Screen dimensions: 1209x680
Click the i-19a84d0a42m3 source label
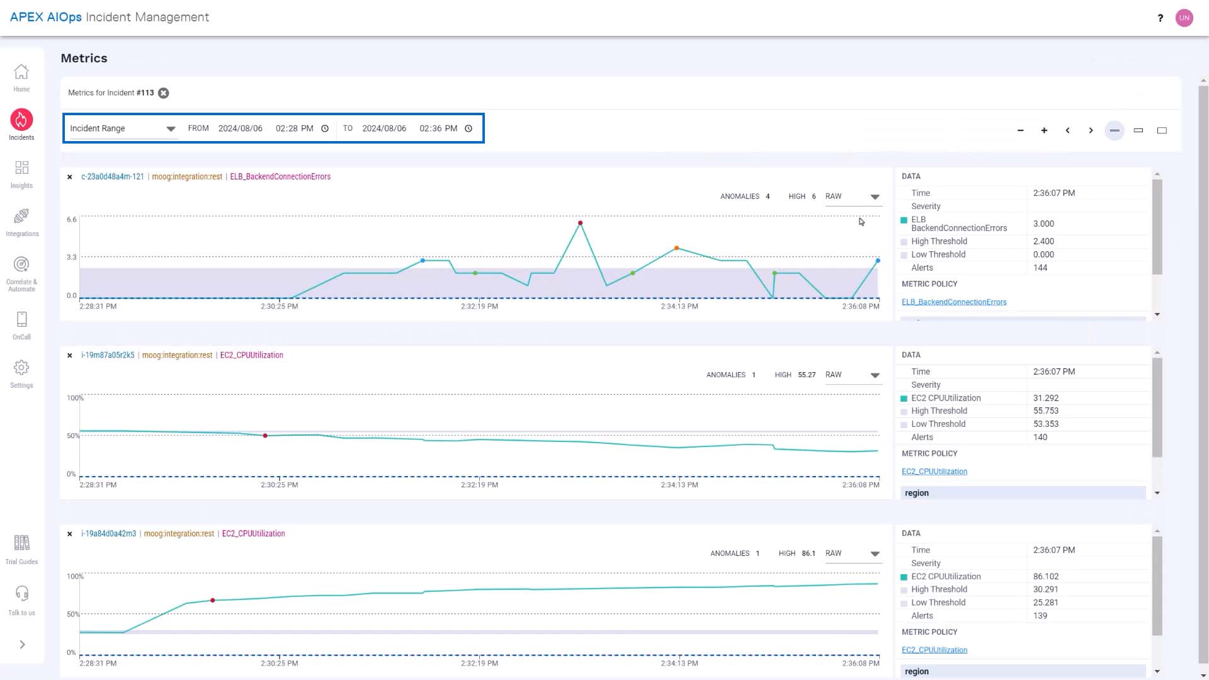[108, 534]
